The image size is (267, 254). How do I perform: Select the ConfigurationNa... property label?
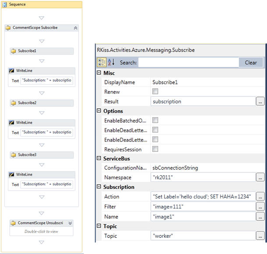125,168
